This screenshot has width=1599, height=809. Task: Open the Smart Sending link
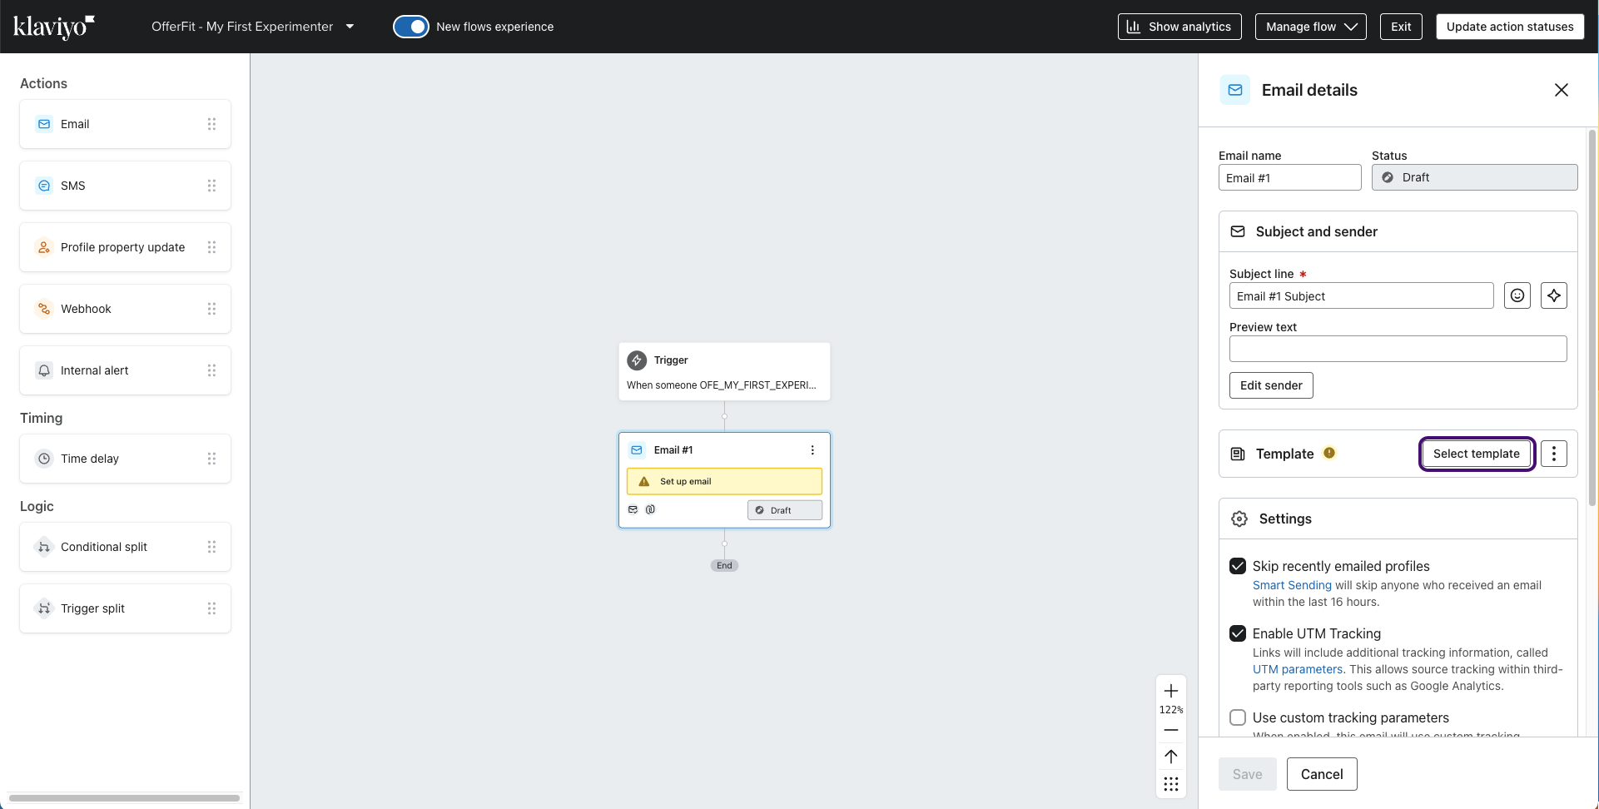(x=1292, y=585)
